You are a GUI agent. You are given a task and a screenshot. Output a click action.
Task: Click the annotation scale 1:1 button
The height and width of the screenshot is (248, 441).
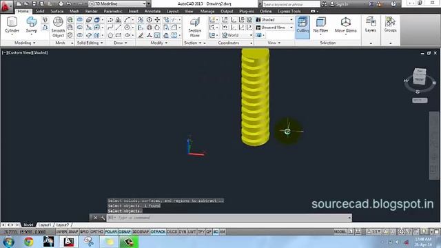pyautogui.click(x=374, y=231)
